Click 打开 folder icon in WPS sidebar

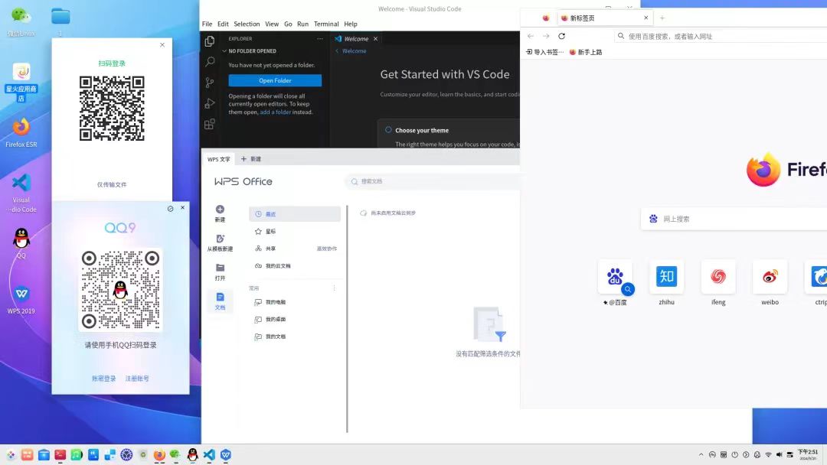[x=220, y=268]
